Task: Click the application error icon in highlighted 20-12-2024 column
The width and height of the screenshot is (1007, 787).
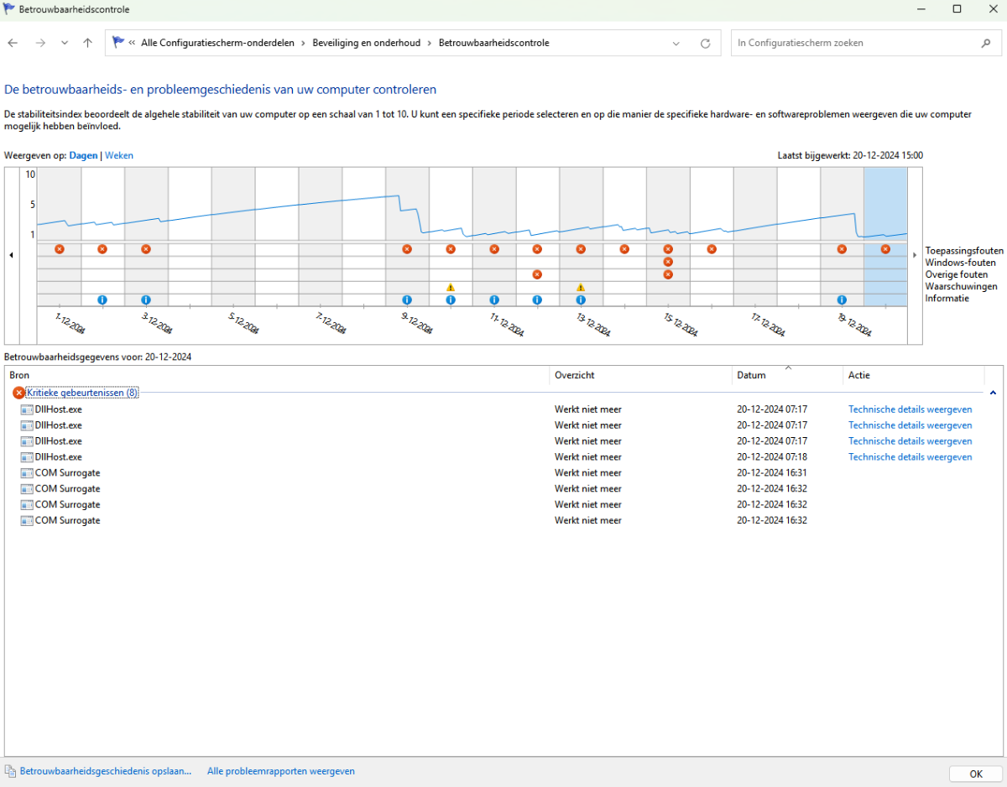Action: coord(885,249)
